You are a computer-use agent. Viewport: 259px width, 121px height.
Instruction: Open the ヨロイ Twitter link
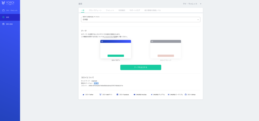(88, 95)
